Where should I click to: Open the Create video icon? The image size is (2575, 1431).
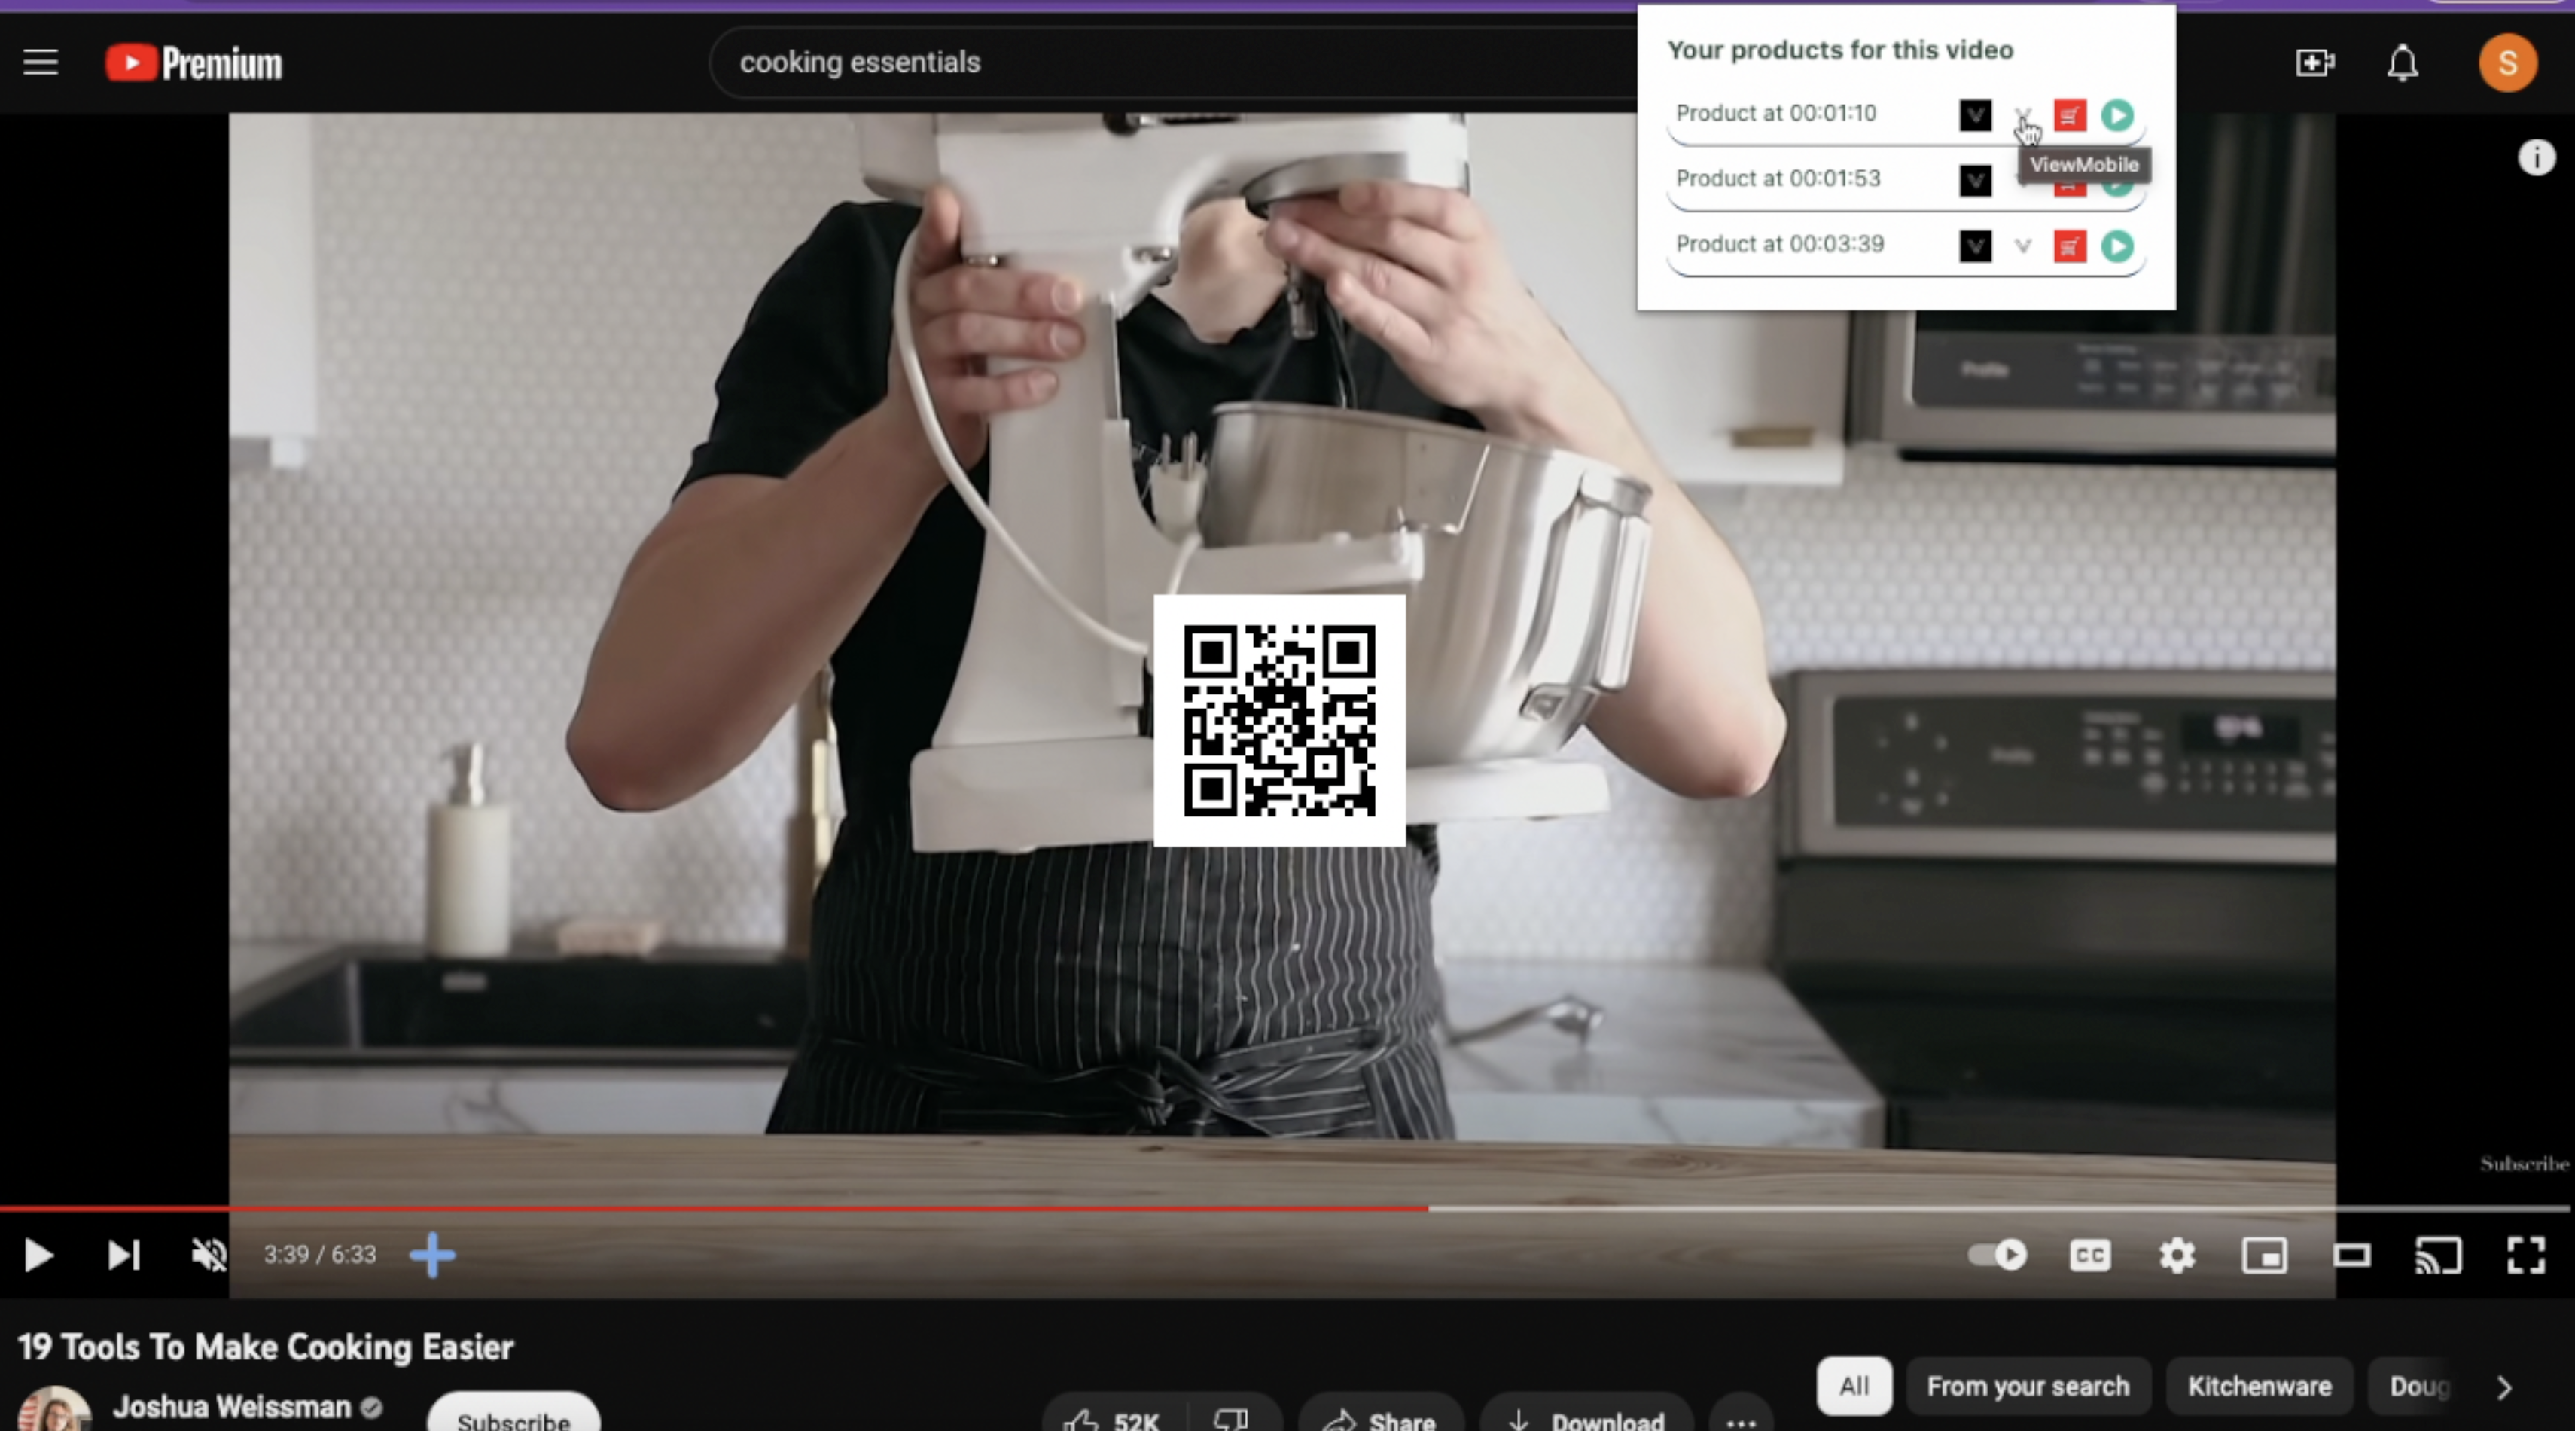pyautogui.click(x=2314, y=63)
